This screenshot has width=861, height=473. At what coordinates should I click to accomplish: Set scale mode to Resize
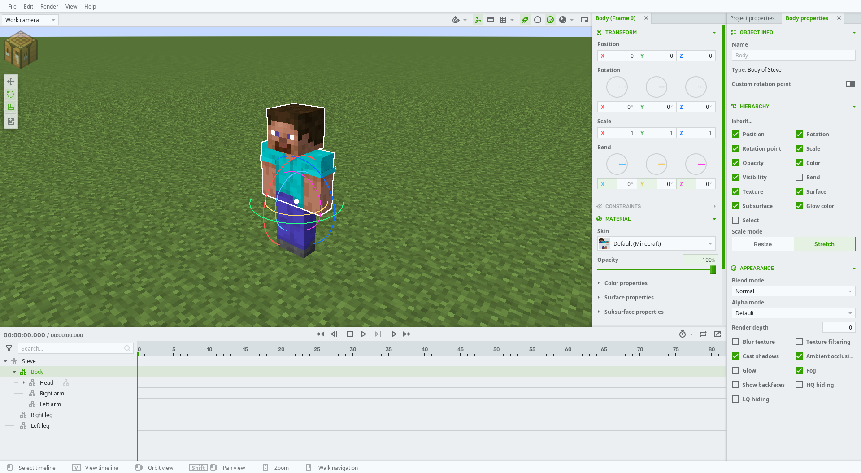click(x=762, y=244)
